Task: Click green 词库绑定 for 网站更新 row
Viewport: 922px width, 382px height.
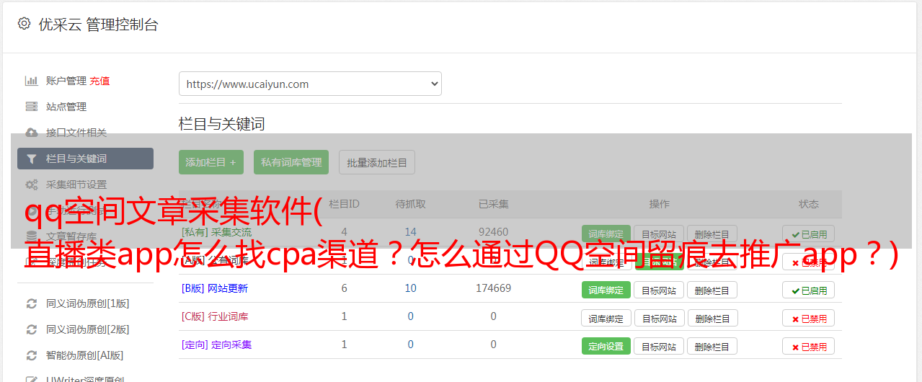Action: pos(606,290)
